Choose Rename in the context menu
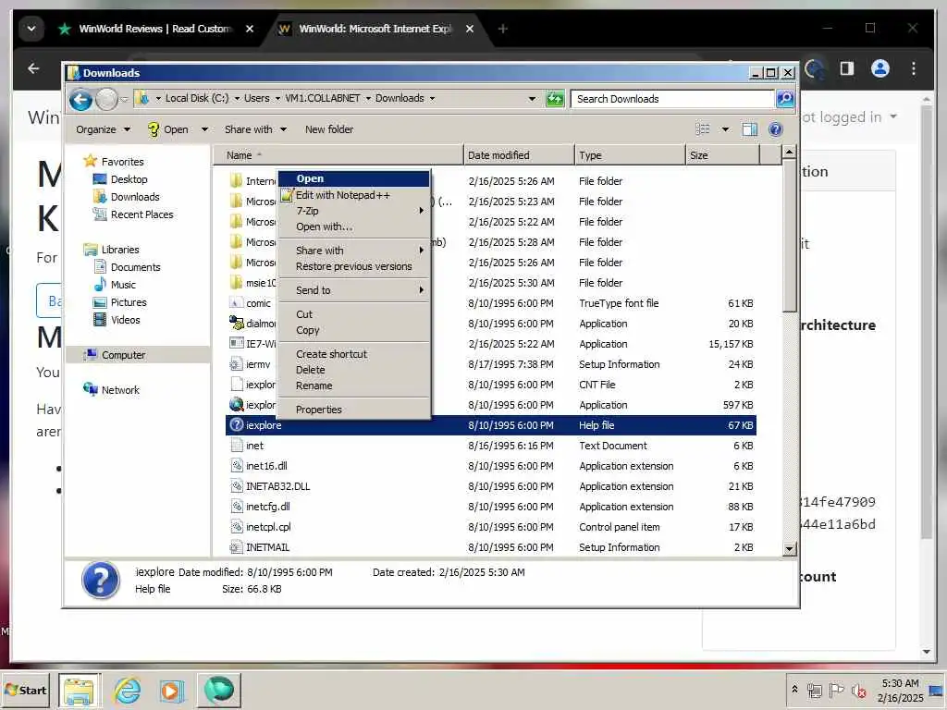Screen dimensions: 947x710 [354, 386]
